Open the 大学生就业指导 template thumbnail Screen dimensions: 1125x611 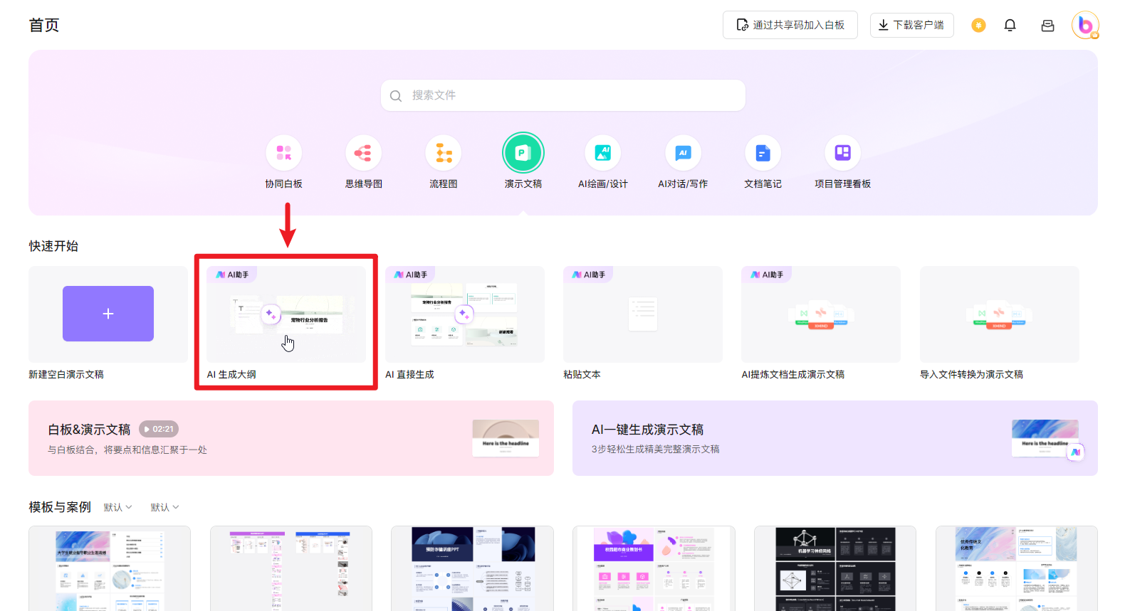point(110,568)
